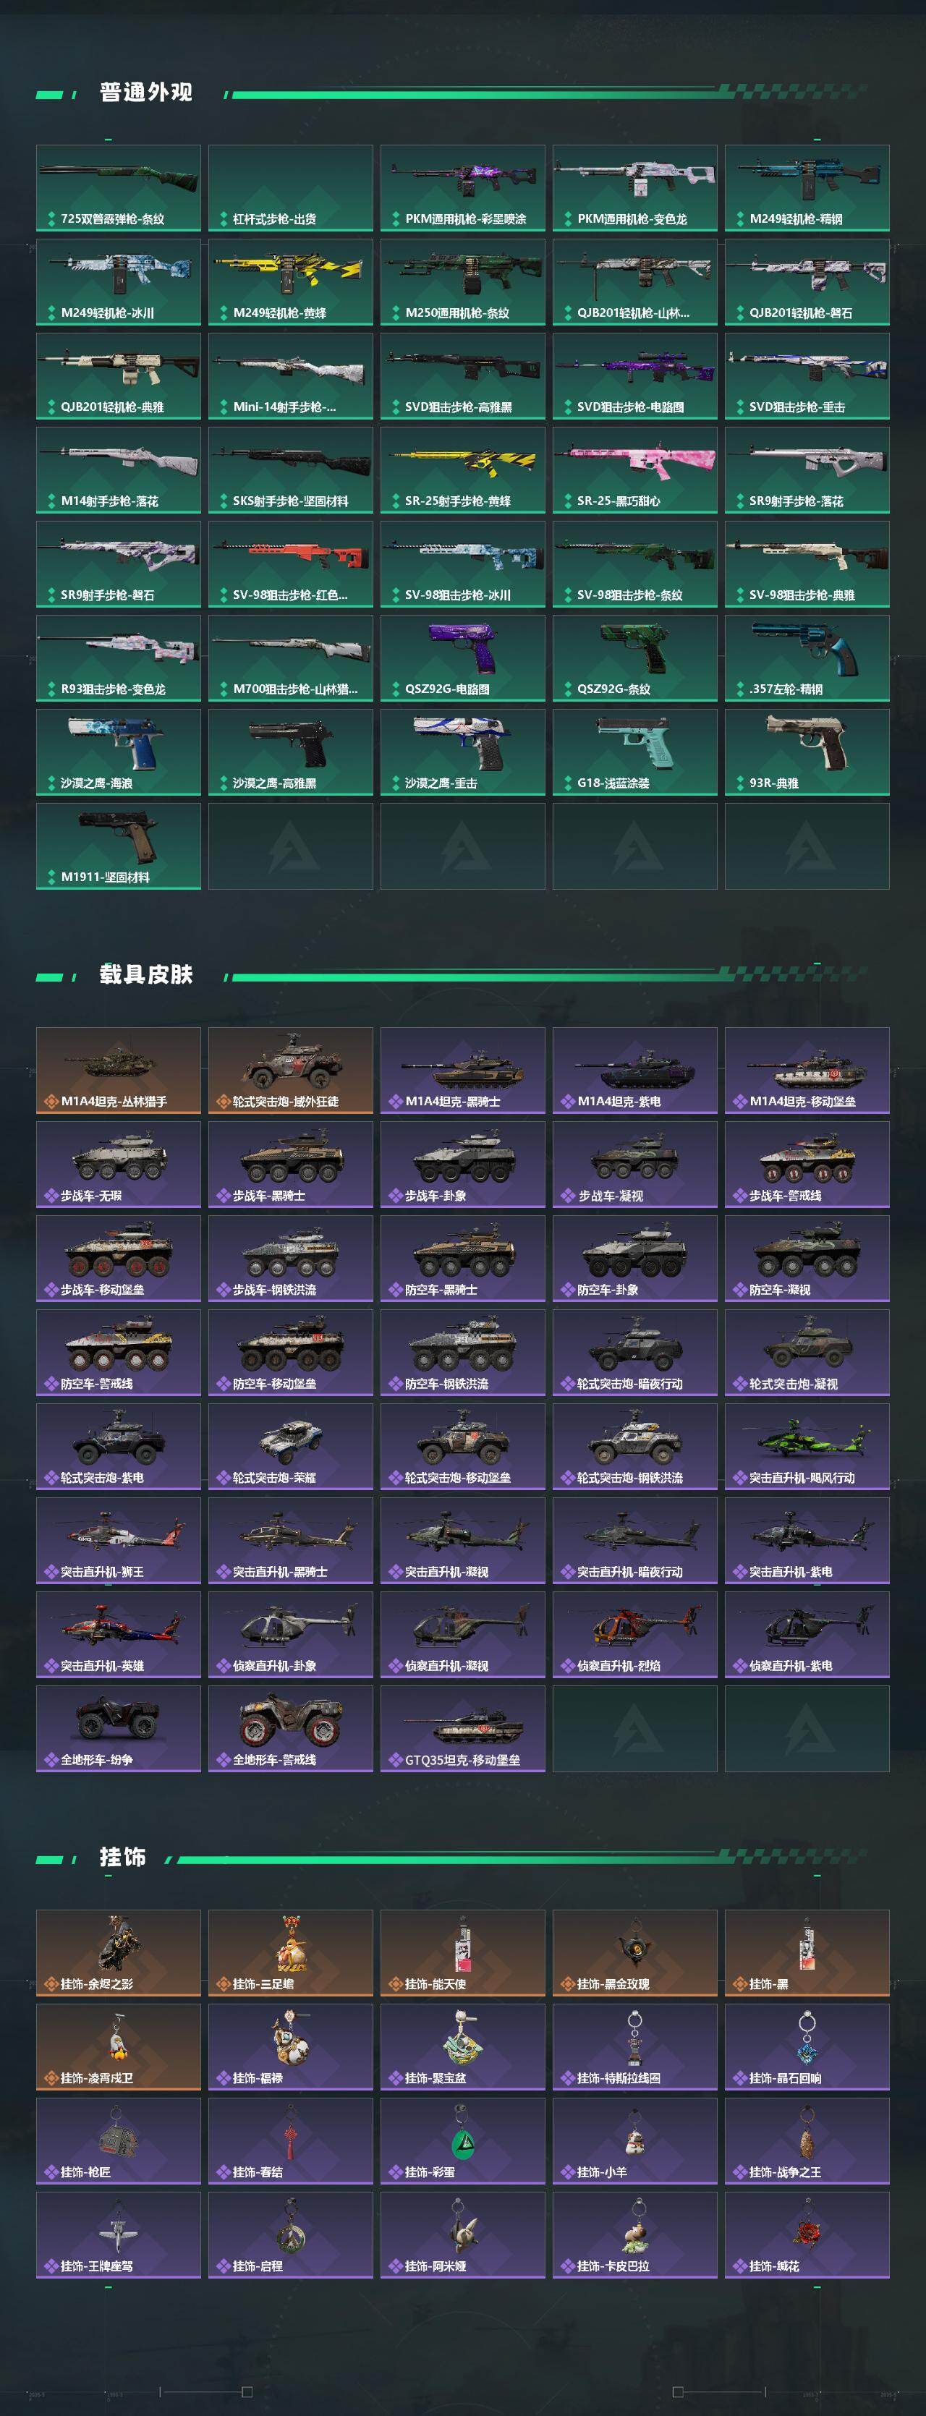Screen dimensions: 926x2416
Task: Click the infantry fighting vehicle warning line skin
Action: [x=807, y=1165]
